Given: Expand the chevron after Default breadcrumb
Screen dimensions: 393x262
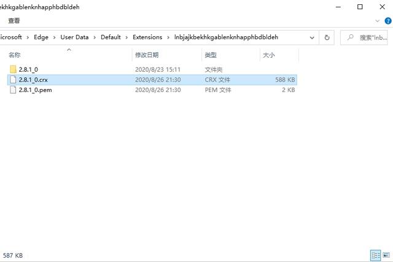Looking at the screenshot, I should click(126, 37).
